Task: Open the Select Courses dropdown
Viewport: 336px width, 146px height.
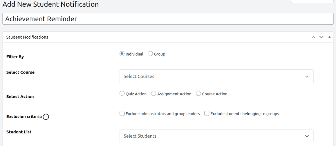Action: [213, 77]
